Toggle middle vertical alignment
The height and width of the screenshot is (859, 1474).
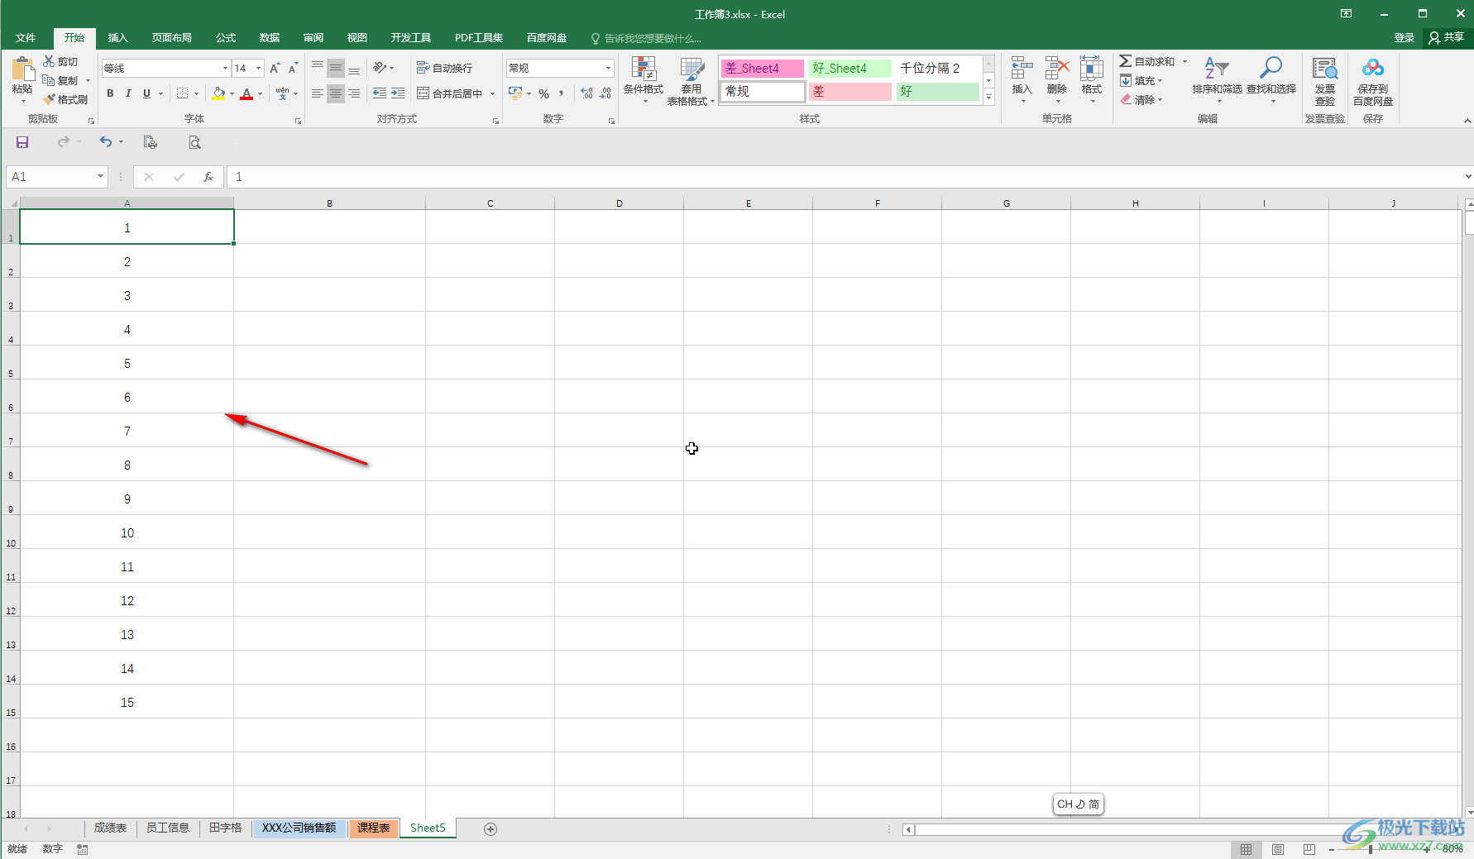pyautogui.click(x=336, y=68)
